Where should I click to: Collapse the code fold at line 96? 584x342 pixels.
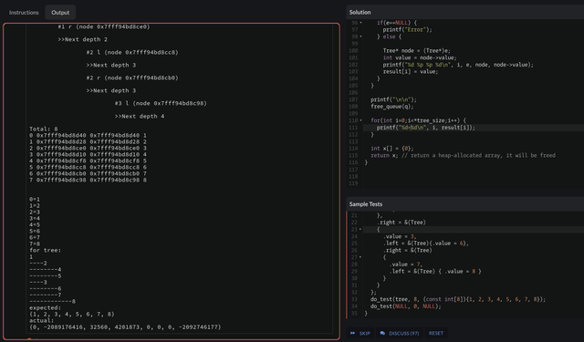(360, 23)
